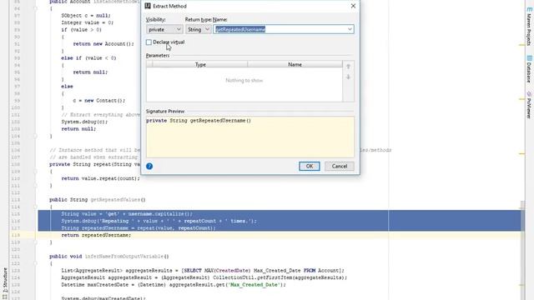The image size is (534, 300).
Task: Collapse the fold marker at line 104
Action: 35,136
